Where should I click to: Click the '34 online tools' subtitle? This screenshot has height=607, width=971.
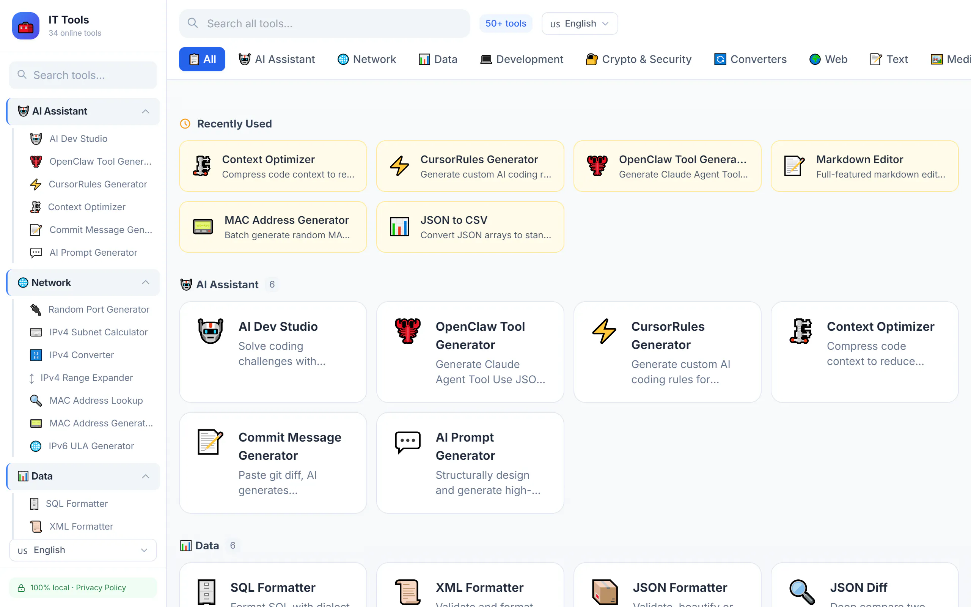click(x=75, y=33)
